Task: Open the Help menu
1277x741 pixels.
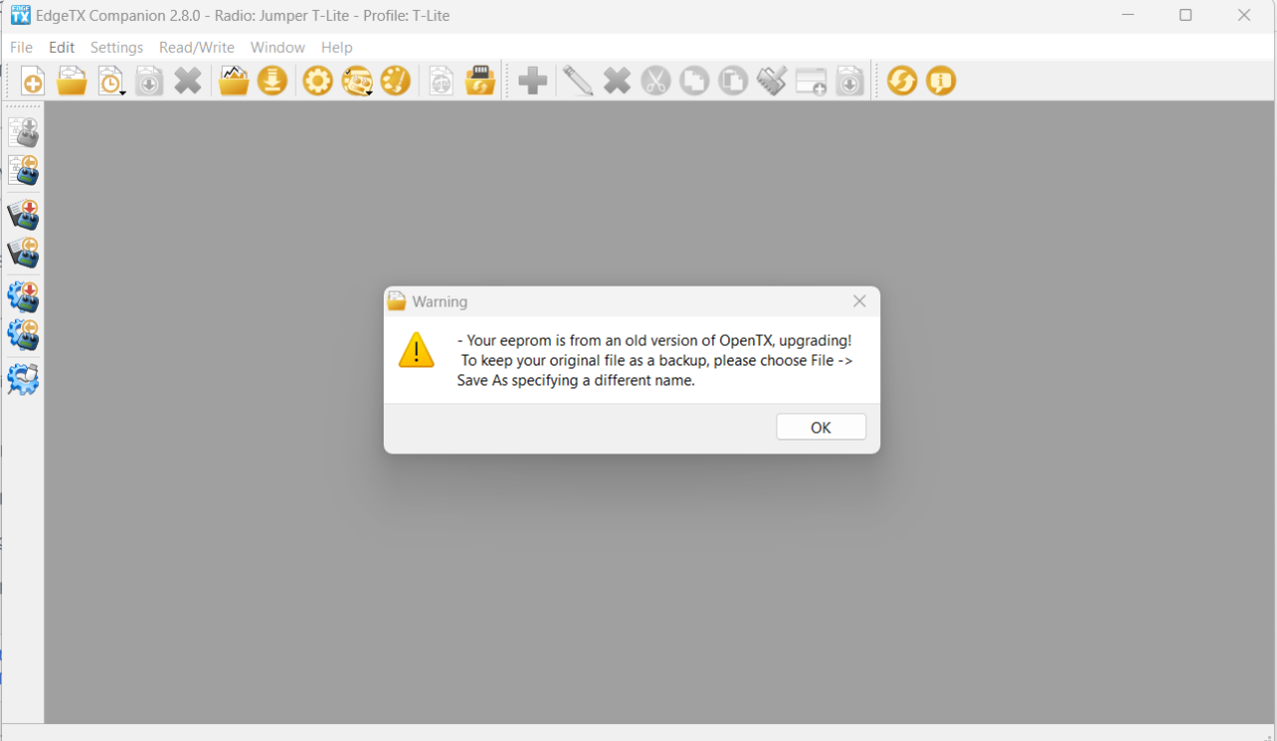Action: [x=337, y=47]
